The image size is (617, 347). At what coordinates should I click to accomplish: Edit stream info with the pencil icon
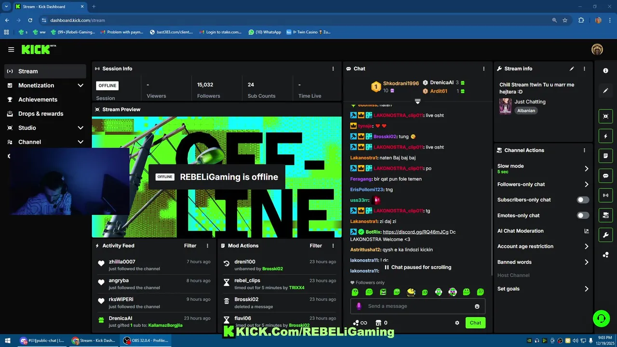point(572,68)
